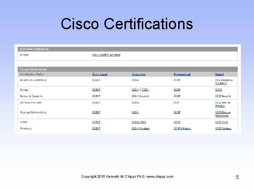Click the CCIE Security cell
This screenshot has height=190, width=254.
[x=223, y=96]
